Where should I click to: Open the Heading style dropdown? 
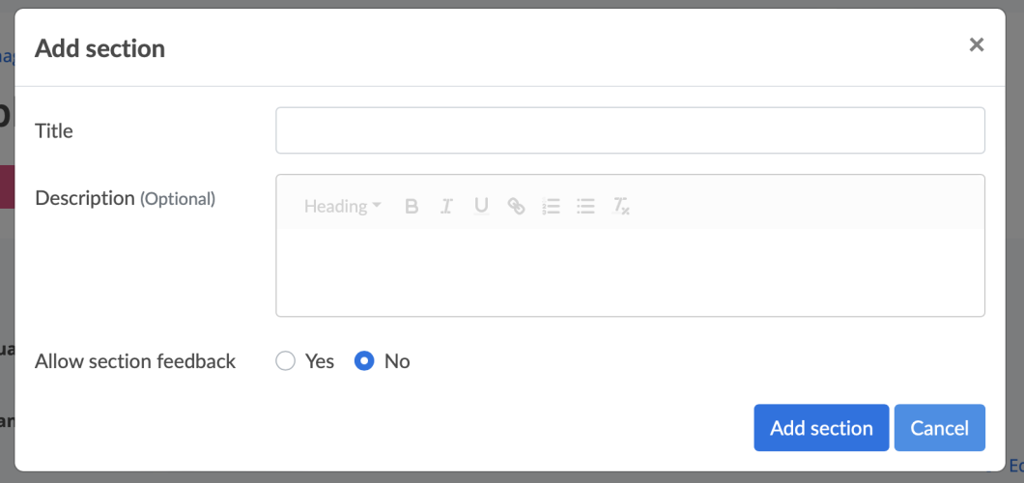point(342,206)
